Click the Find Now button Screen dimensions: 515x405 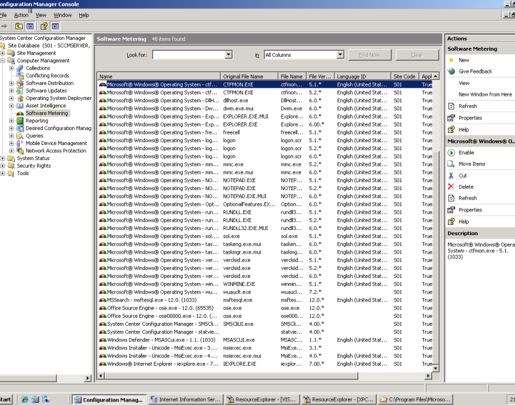370,55
